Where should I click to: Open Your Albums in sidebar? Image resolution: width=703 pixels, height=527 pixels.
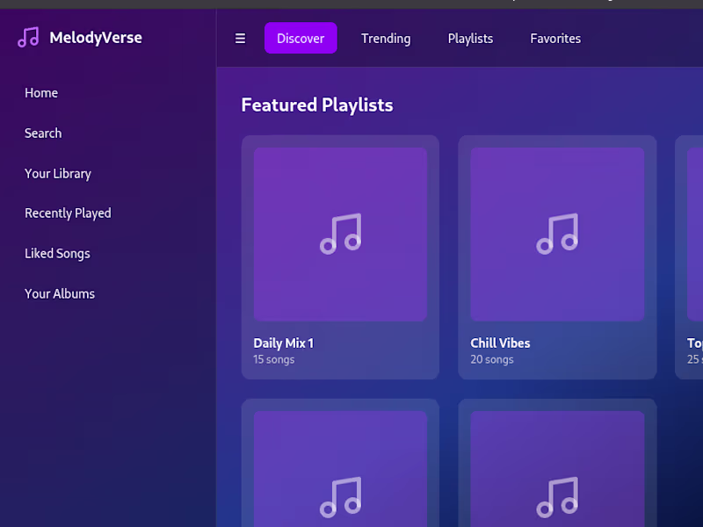point(60,293)
